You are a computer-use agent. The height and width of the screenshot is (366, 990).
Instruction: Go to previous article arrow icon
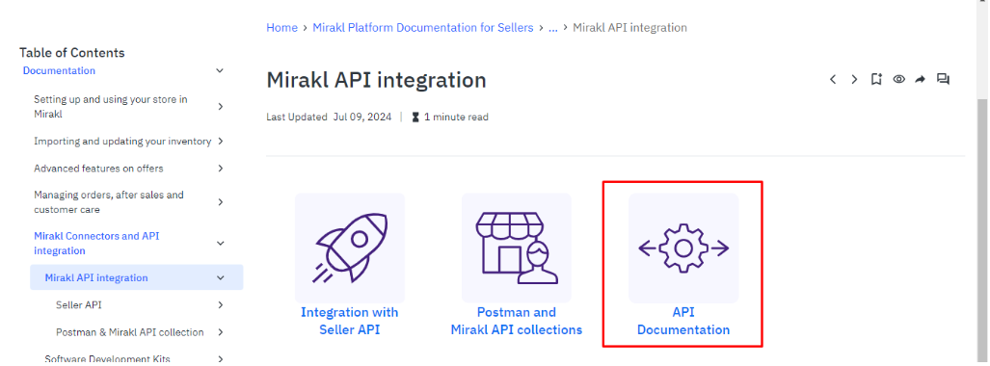coord(833,80)
